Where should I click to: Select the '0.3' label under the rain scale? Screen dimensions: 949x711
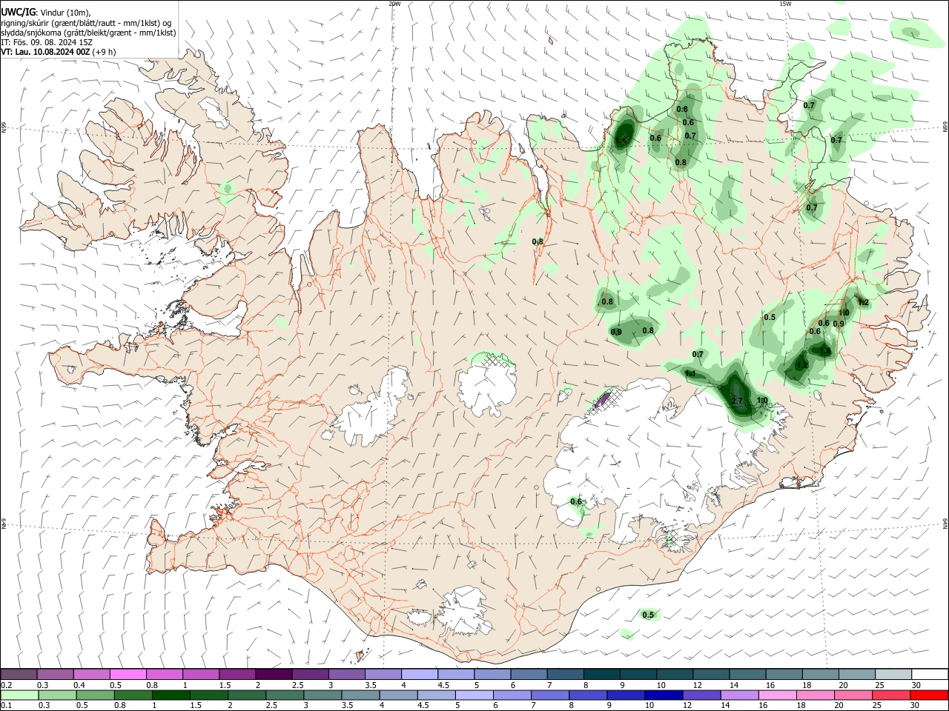44,706
